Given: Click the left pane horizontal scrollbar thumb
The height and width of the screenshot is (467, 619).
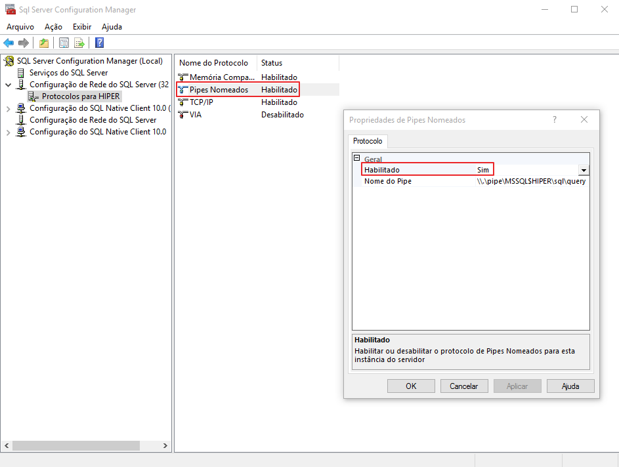Looking at the screenshot, I should click(x=75, y=445).
